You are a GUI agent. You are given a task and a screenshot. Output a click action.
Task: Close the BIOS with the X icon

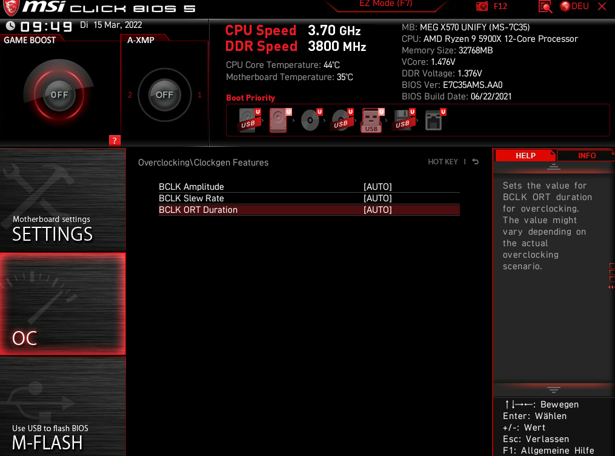coord(602,6)
